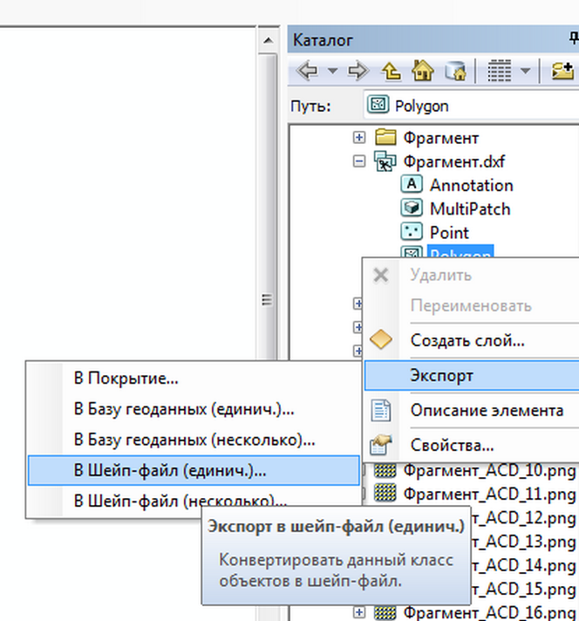
Task: Click the Connect to Folder icon
Action: pos(563,72)
